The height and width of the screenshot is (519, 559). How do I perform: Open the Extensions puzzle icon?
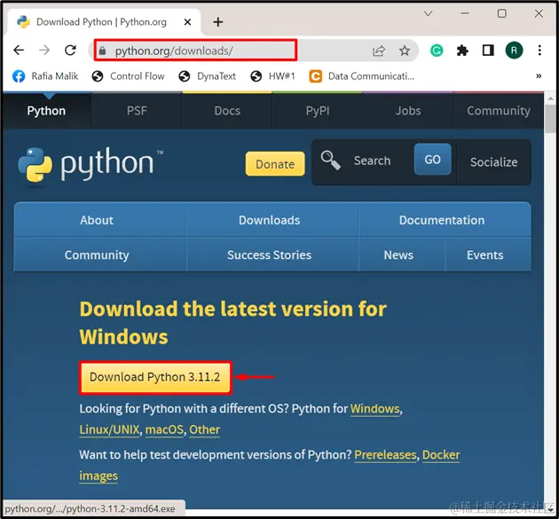(462, 51)
